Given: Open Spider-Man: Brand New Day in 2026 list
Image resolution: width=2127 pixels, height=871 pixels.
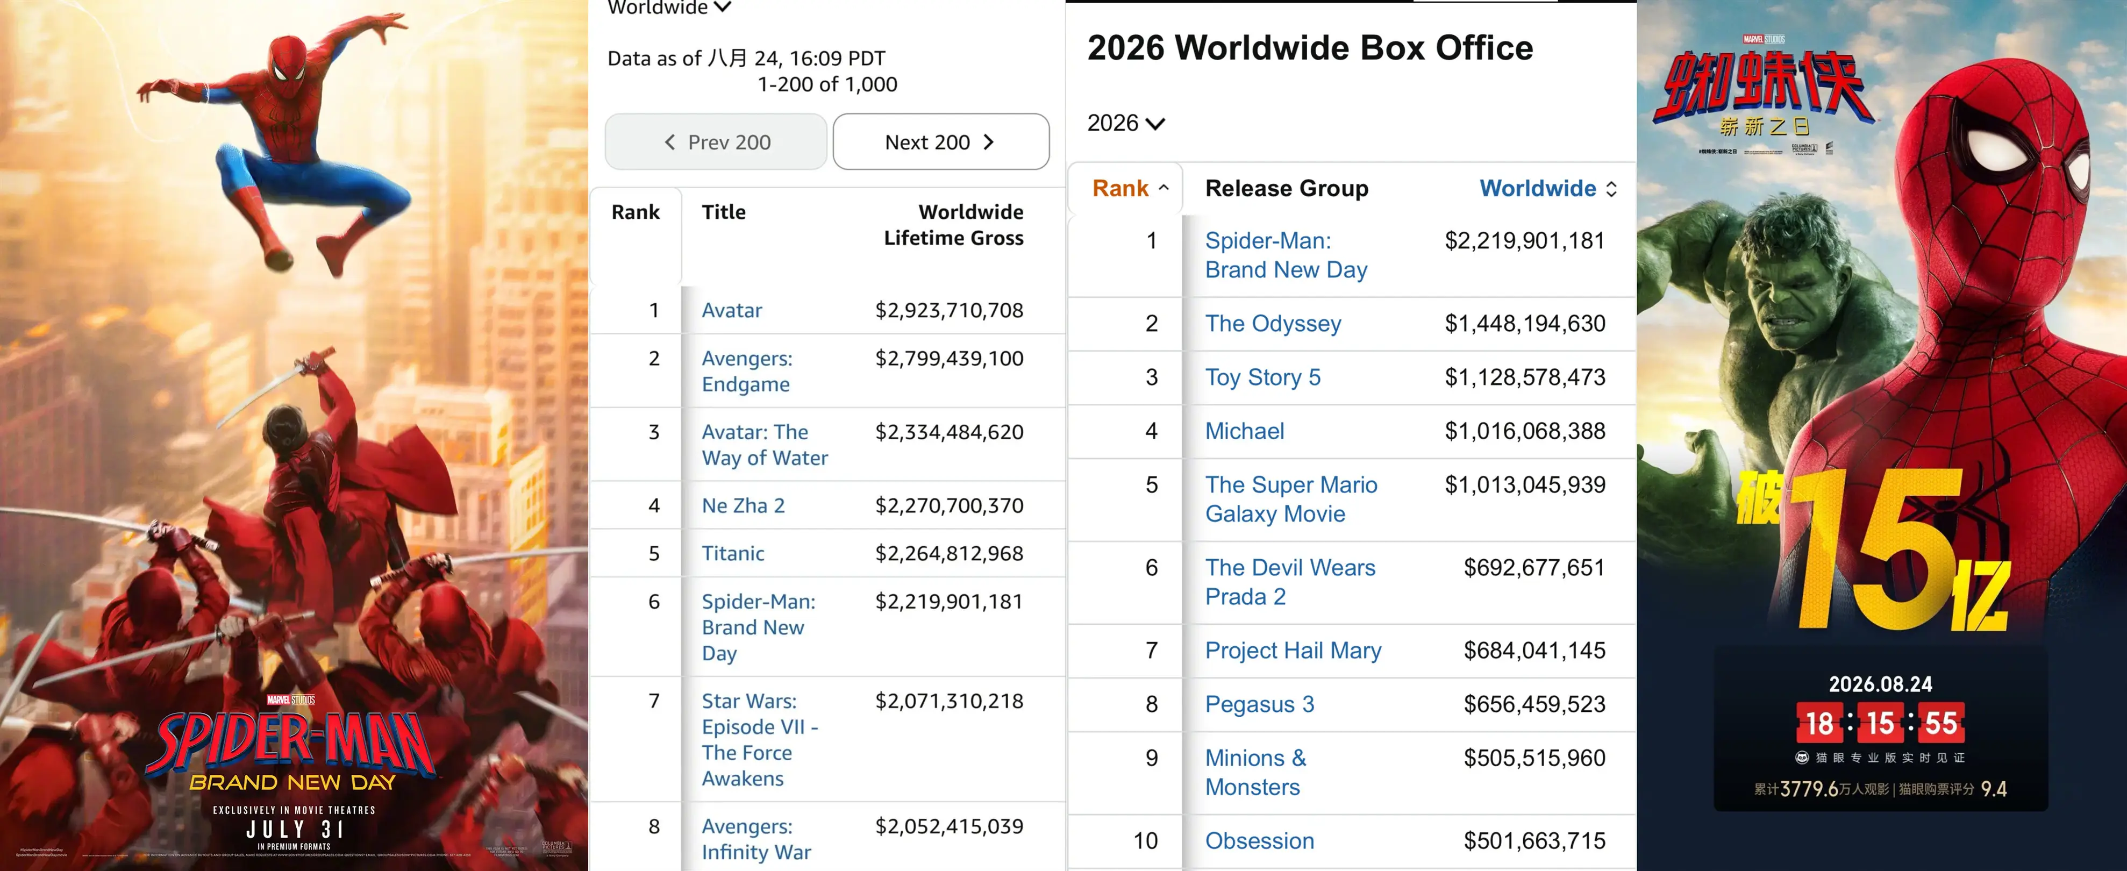Looking at the screenshot, I should point(1286,255).
